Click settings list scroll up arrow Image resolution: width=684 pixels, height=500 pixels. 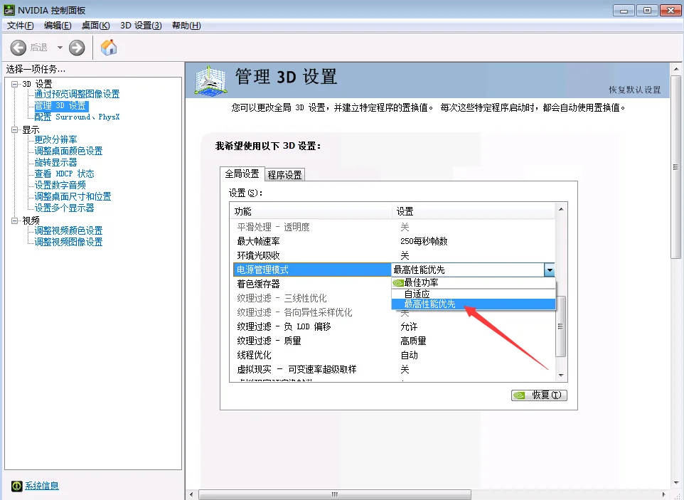click(x=562, y=209)
